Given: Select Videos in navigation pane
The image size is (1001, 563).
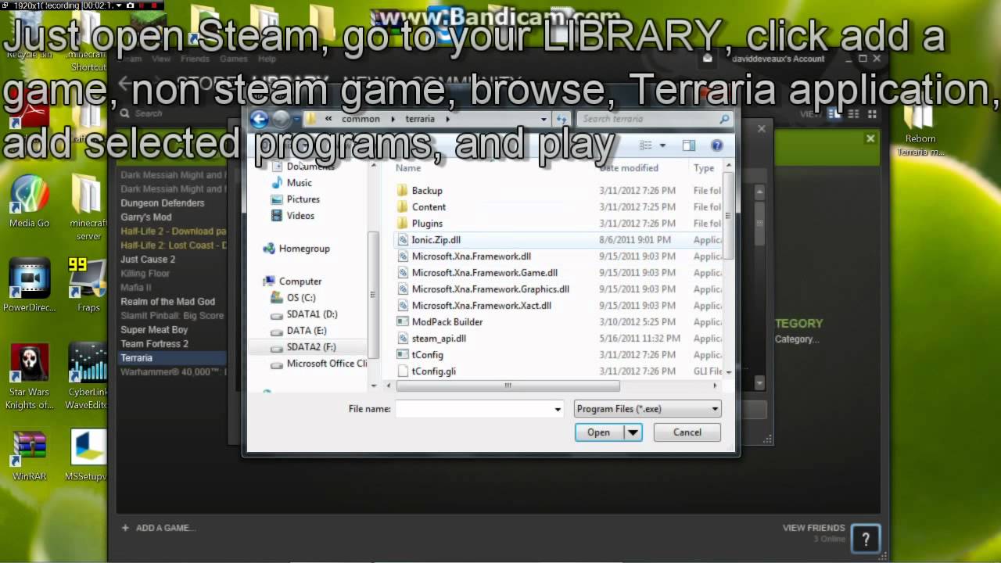Looking at the screenshot, I should coord(300,216).
